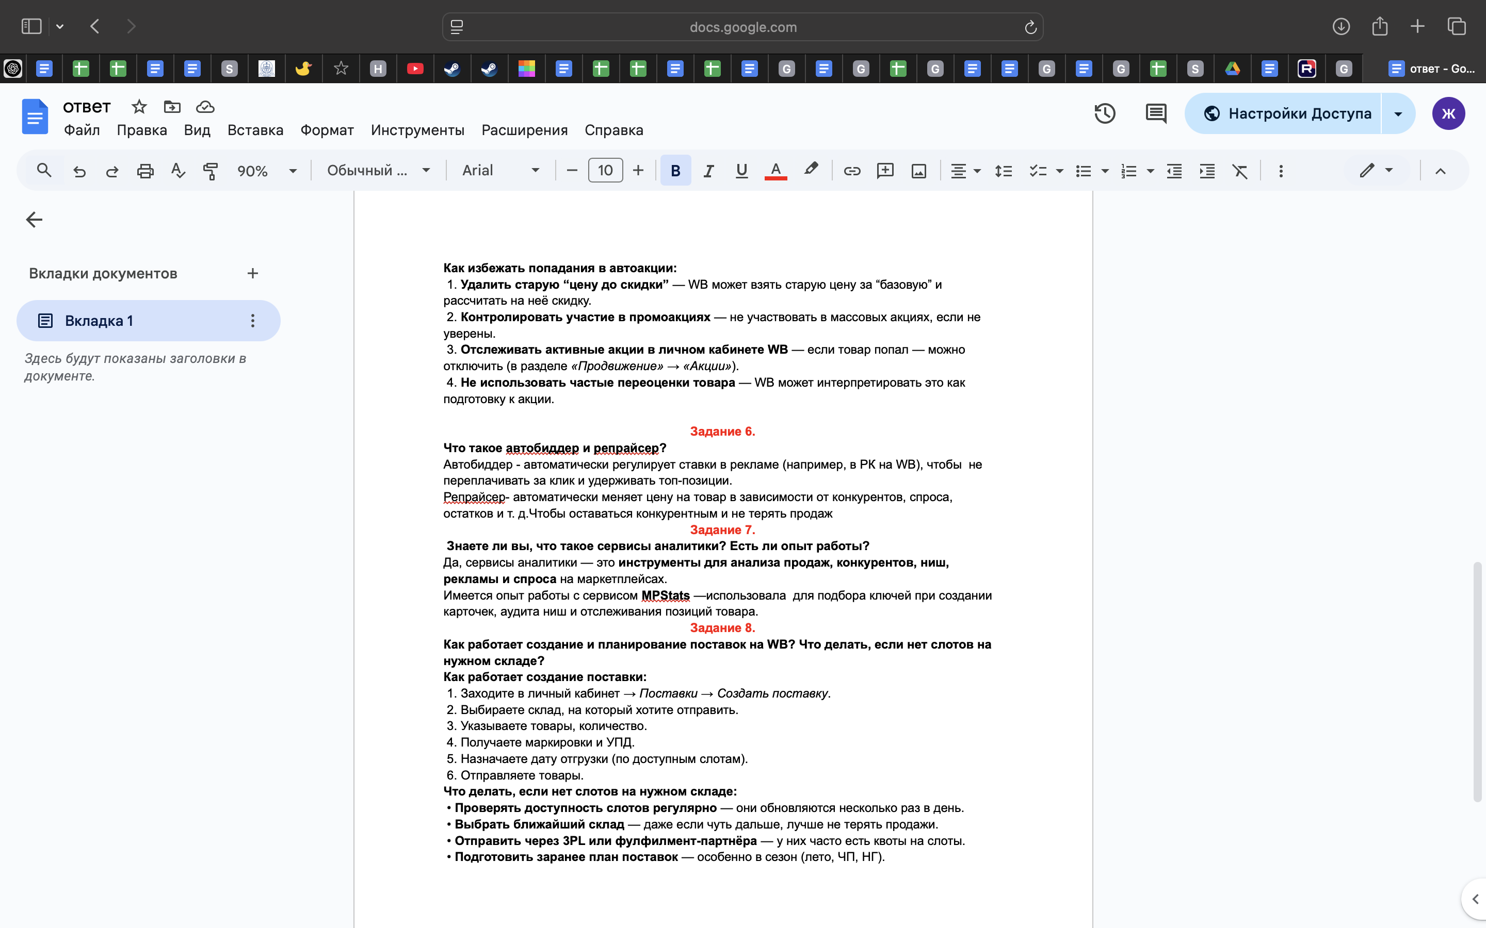Viewport: 1486px width, 928px height.
Task: Open the Формат menu
Action: (x=327, y=130)
